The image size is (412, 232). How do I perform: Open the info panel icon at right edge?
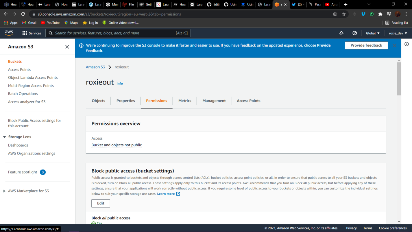pyautogui.click(x=407, y=44)
